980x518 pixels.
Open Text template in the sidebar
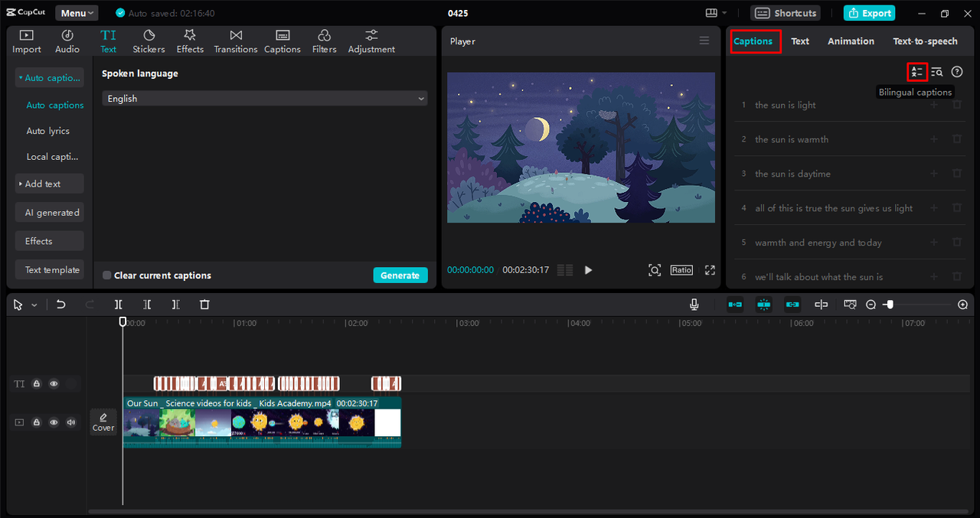(x=49, y=270)
